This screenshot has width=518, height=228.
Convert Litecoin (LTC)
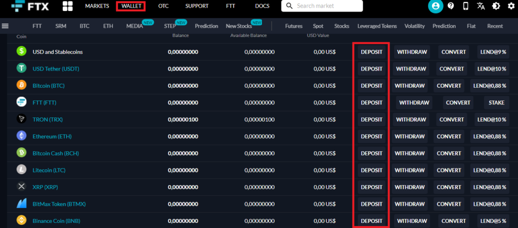(449, 170)
